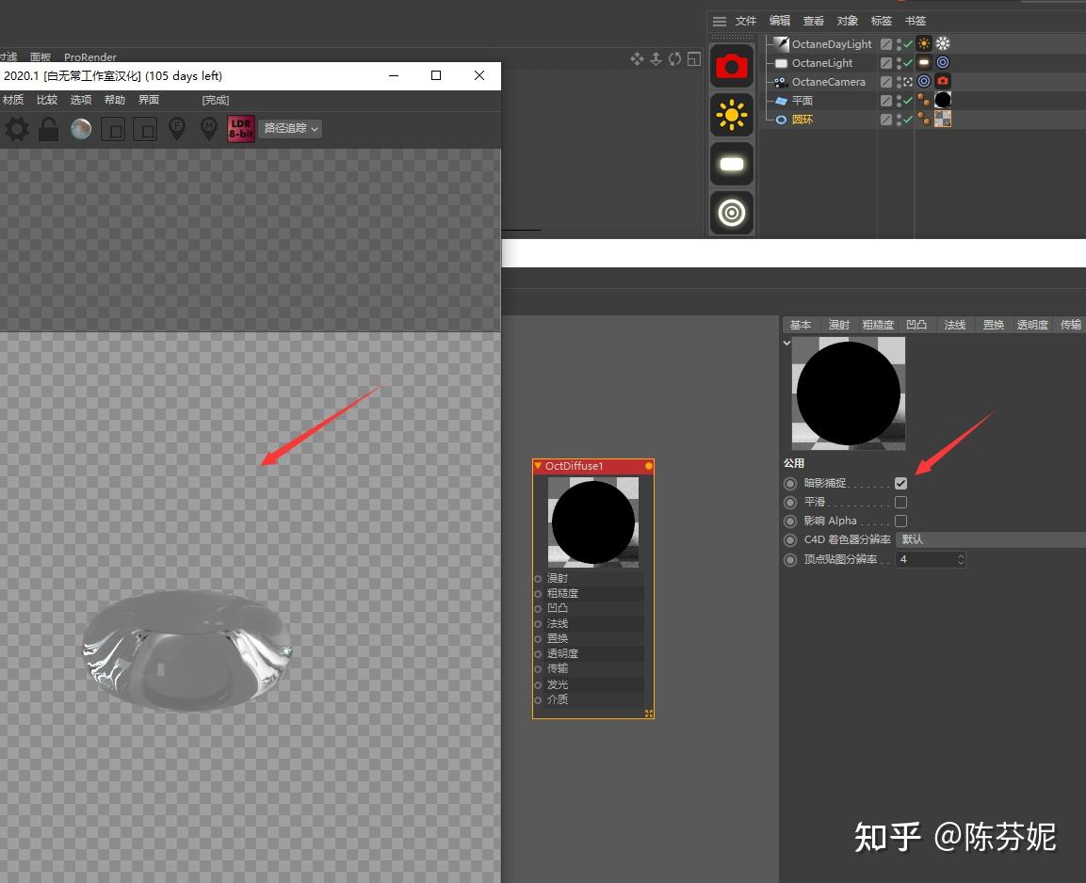Open the 路径追踪 render mode dropdown

pyautogui.click(x=289, y=127)
